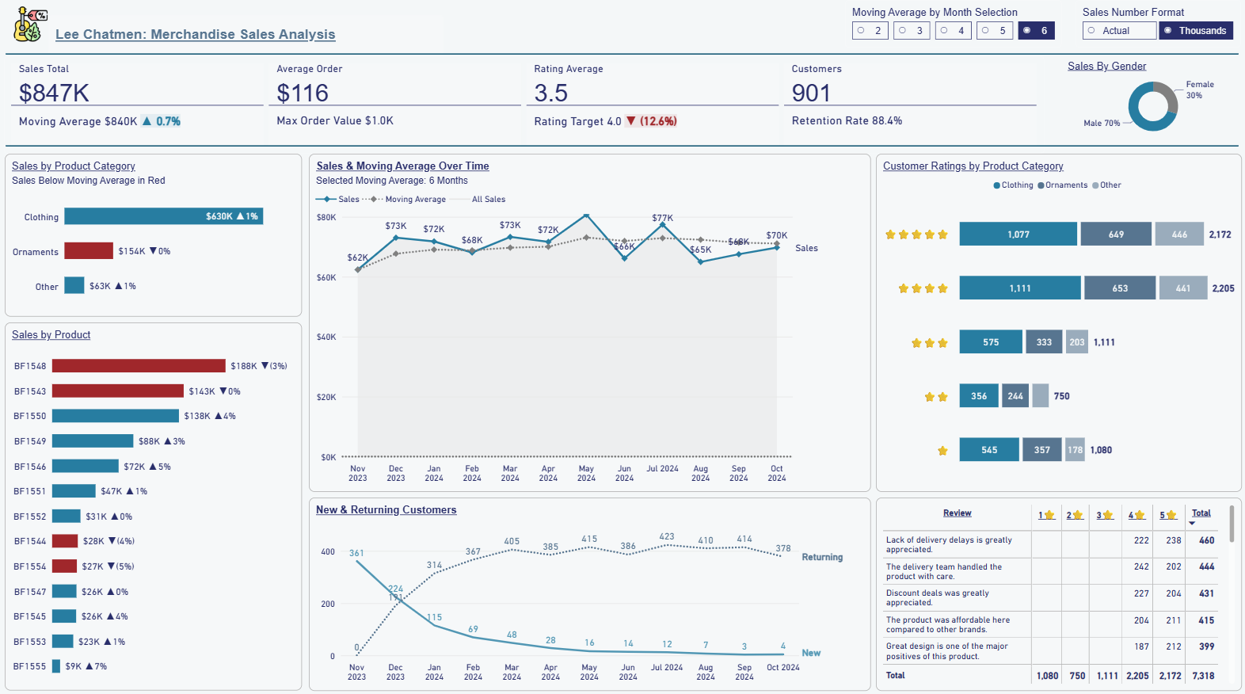Open the Lee Chatmen Merchandise Sales Analysis title link

(x=196, y=34)
